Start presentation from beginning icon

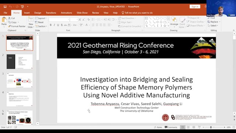click(22, 7)
